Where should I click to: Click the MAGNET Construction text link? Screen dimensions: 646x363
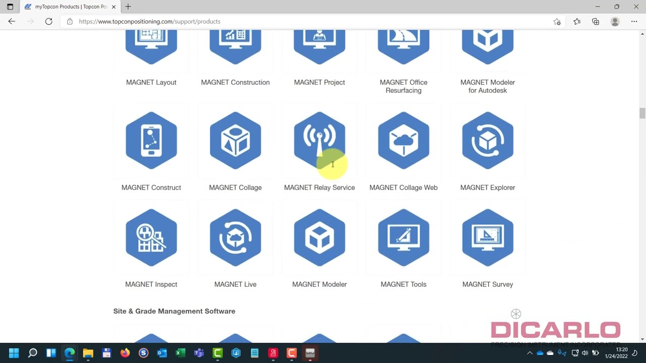click(235, 82)
